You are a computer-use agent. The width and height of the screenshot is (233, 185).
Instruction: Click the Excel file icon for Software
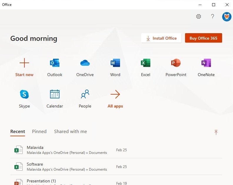click(x=19, y=166)
